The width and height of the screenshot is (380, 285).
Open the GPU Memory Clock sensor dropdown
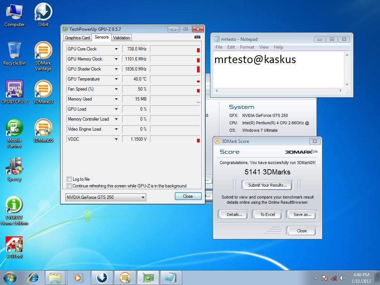pos(116,59)
